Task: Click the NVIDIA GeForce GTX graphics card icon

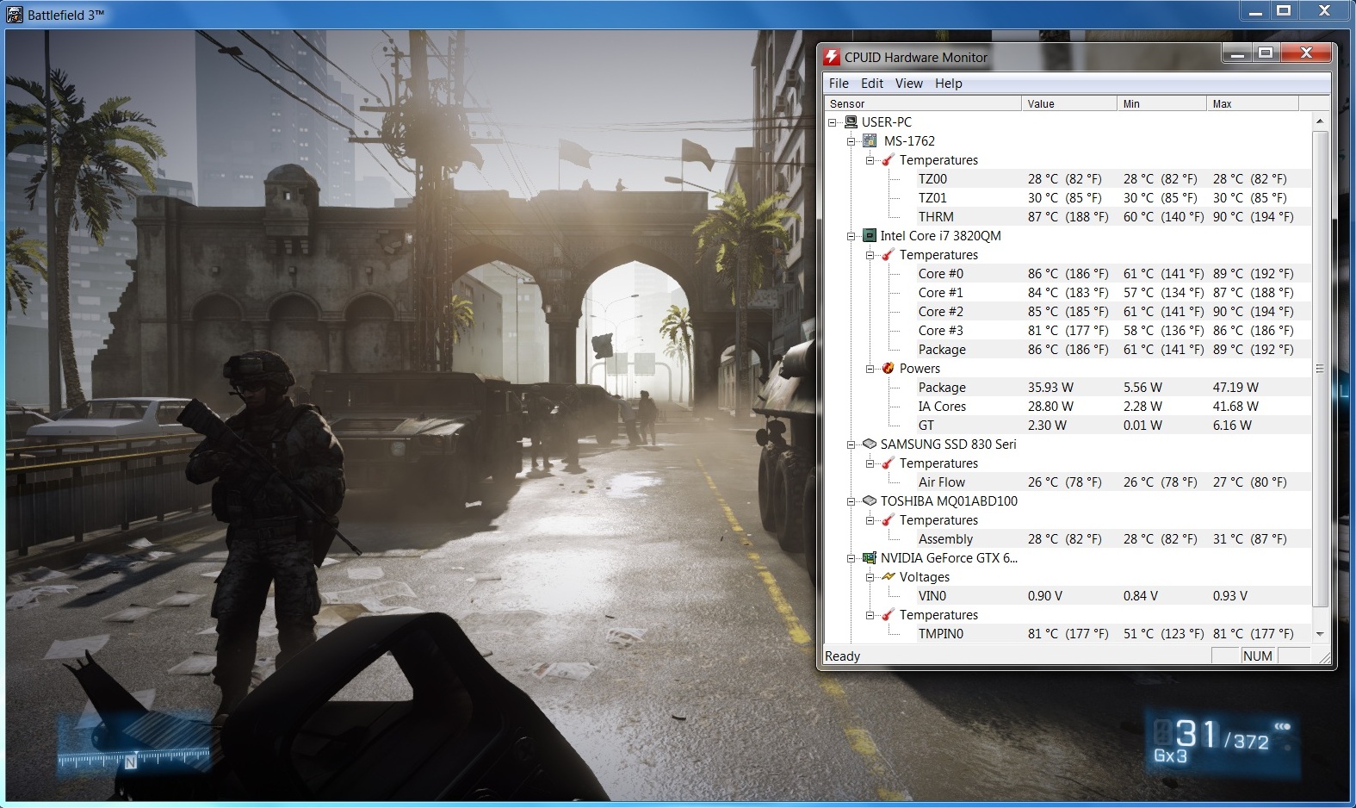Action: [870, 558]
